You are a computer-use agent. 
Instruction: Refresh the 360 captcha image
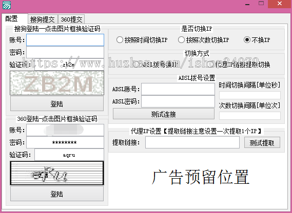[57, 173]
